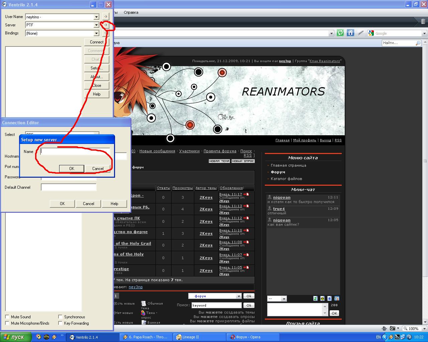This screenshot has width=428, height=342.
Task: Expand the Bindings dropdown
Action: [96, 33]
